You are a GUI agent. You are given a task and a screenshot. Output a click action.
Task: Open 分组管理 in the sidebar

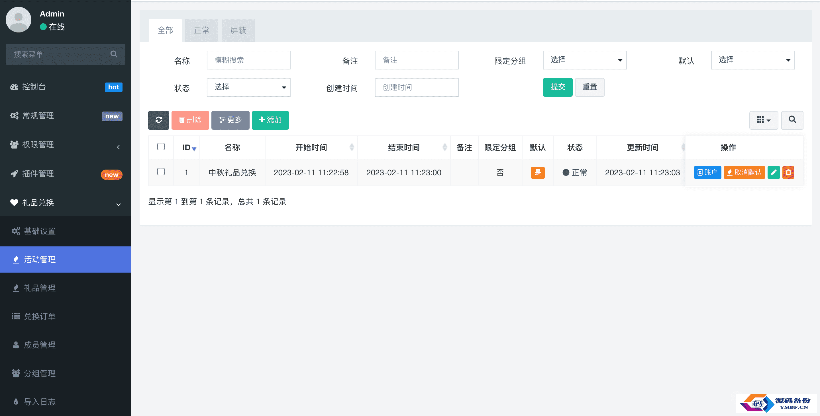(66, 373)
